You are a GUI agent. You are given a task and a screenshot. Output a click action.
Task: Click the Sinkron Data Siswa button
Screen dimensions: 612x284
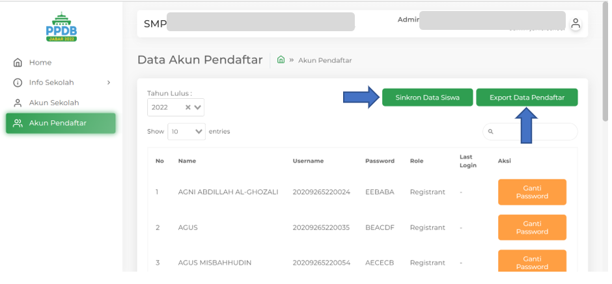(427, 97)
